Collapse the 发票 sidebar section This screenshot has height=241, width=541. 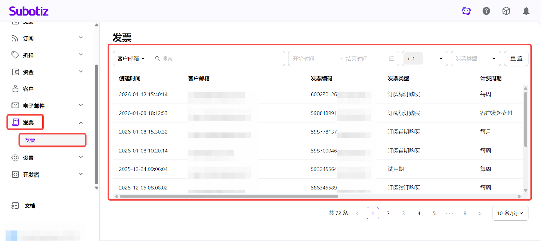81,123
